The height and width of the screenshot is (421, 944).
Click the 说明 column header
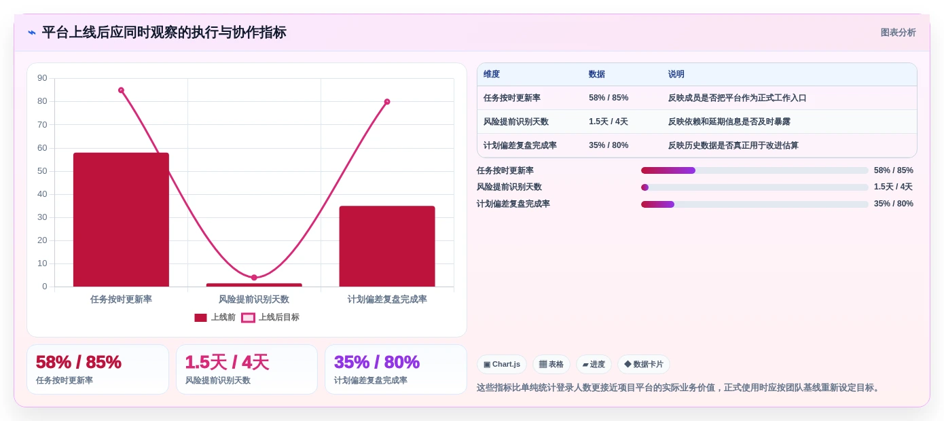coord(676,75)
